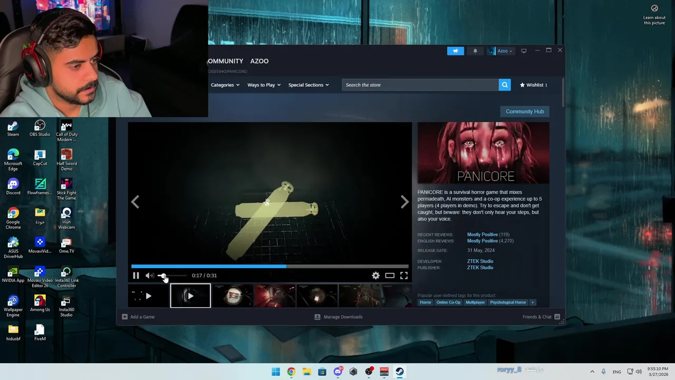The image size is (675, 380).
Task: Select the Wallpaper Engine desktop icon
Action: coord(13,307)
